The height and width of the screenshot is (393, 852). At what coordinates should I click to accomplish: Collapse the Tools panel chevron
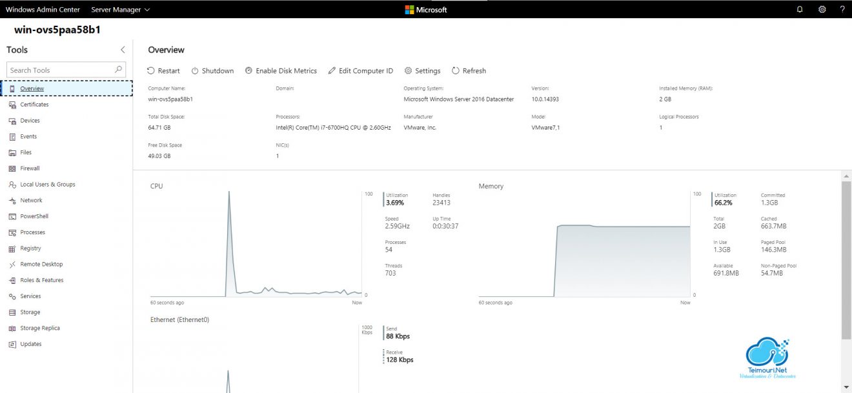pyautogui.click(x=123, y=50)
